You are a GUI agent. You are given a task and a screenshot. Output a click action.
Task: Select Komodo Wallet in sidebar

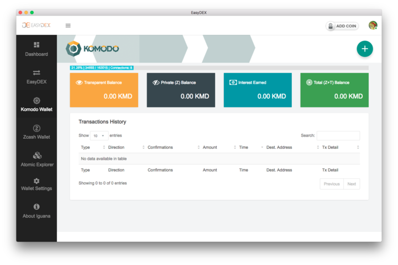point(36,104)
